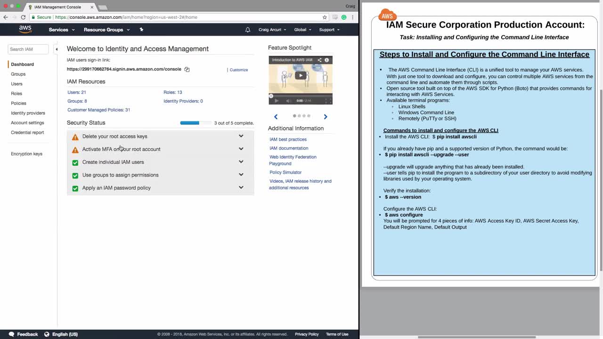Open the Identity Providers: 0 link
This screenshot has height=339, width=603.
point(183,101)
